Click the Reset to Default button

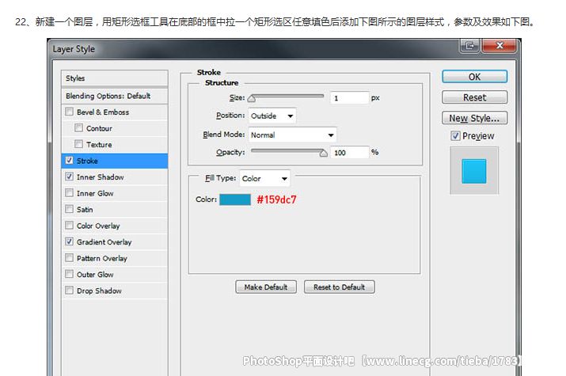pyautogui.click(x=340, y=287)
